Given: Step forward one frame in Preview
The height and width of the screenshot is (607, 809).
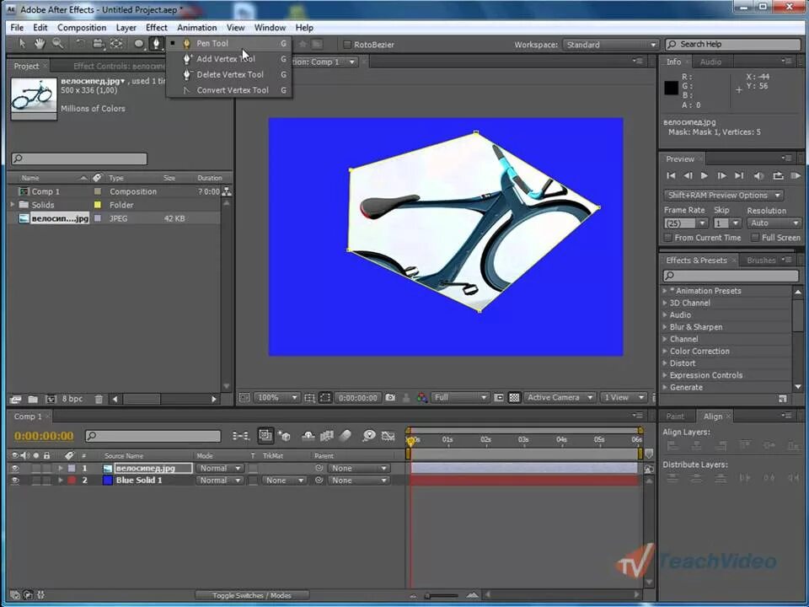Looking at the screenshot, I should (722, 175).
